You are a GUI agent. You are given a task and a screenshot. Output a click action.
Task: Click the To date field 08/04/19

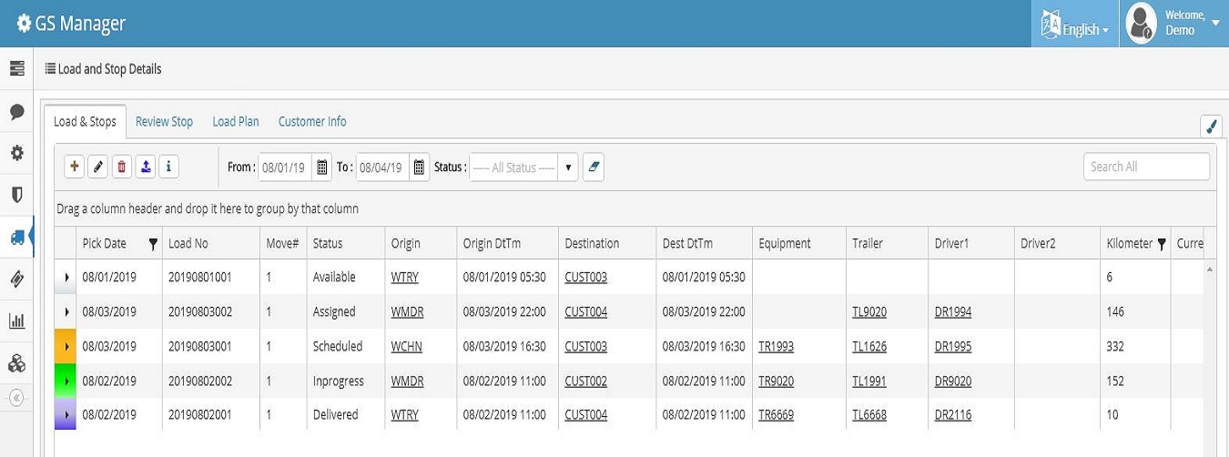pos(382,168)
